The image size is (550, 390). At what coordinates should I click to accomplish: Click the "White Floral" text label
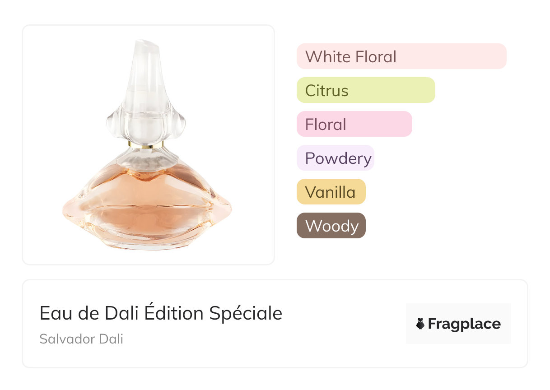click(350, 56)
